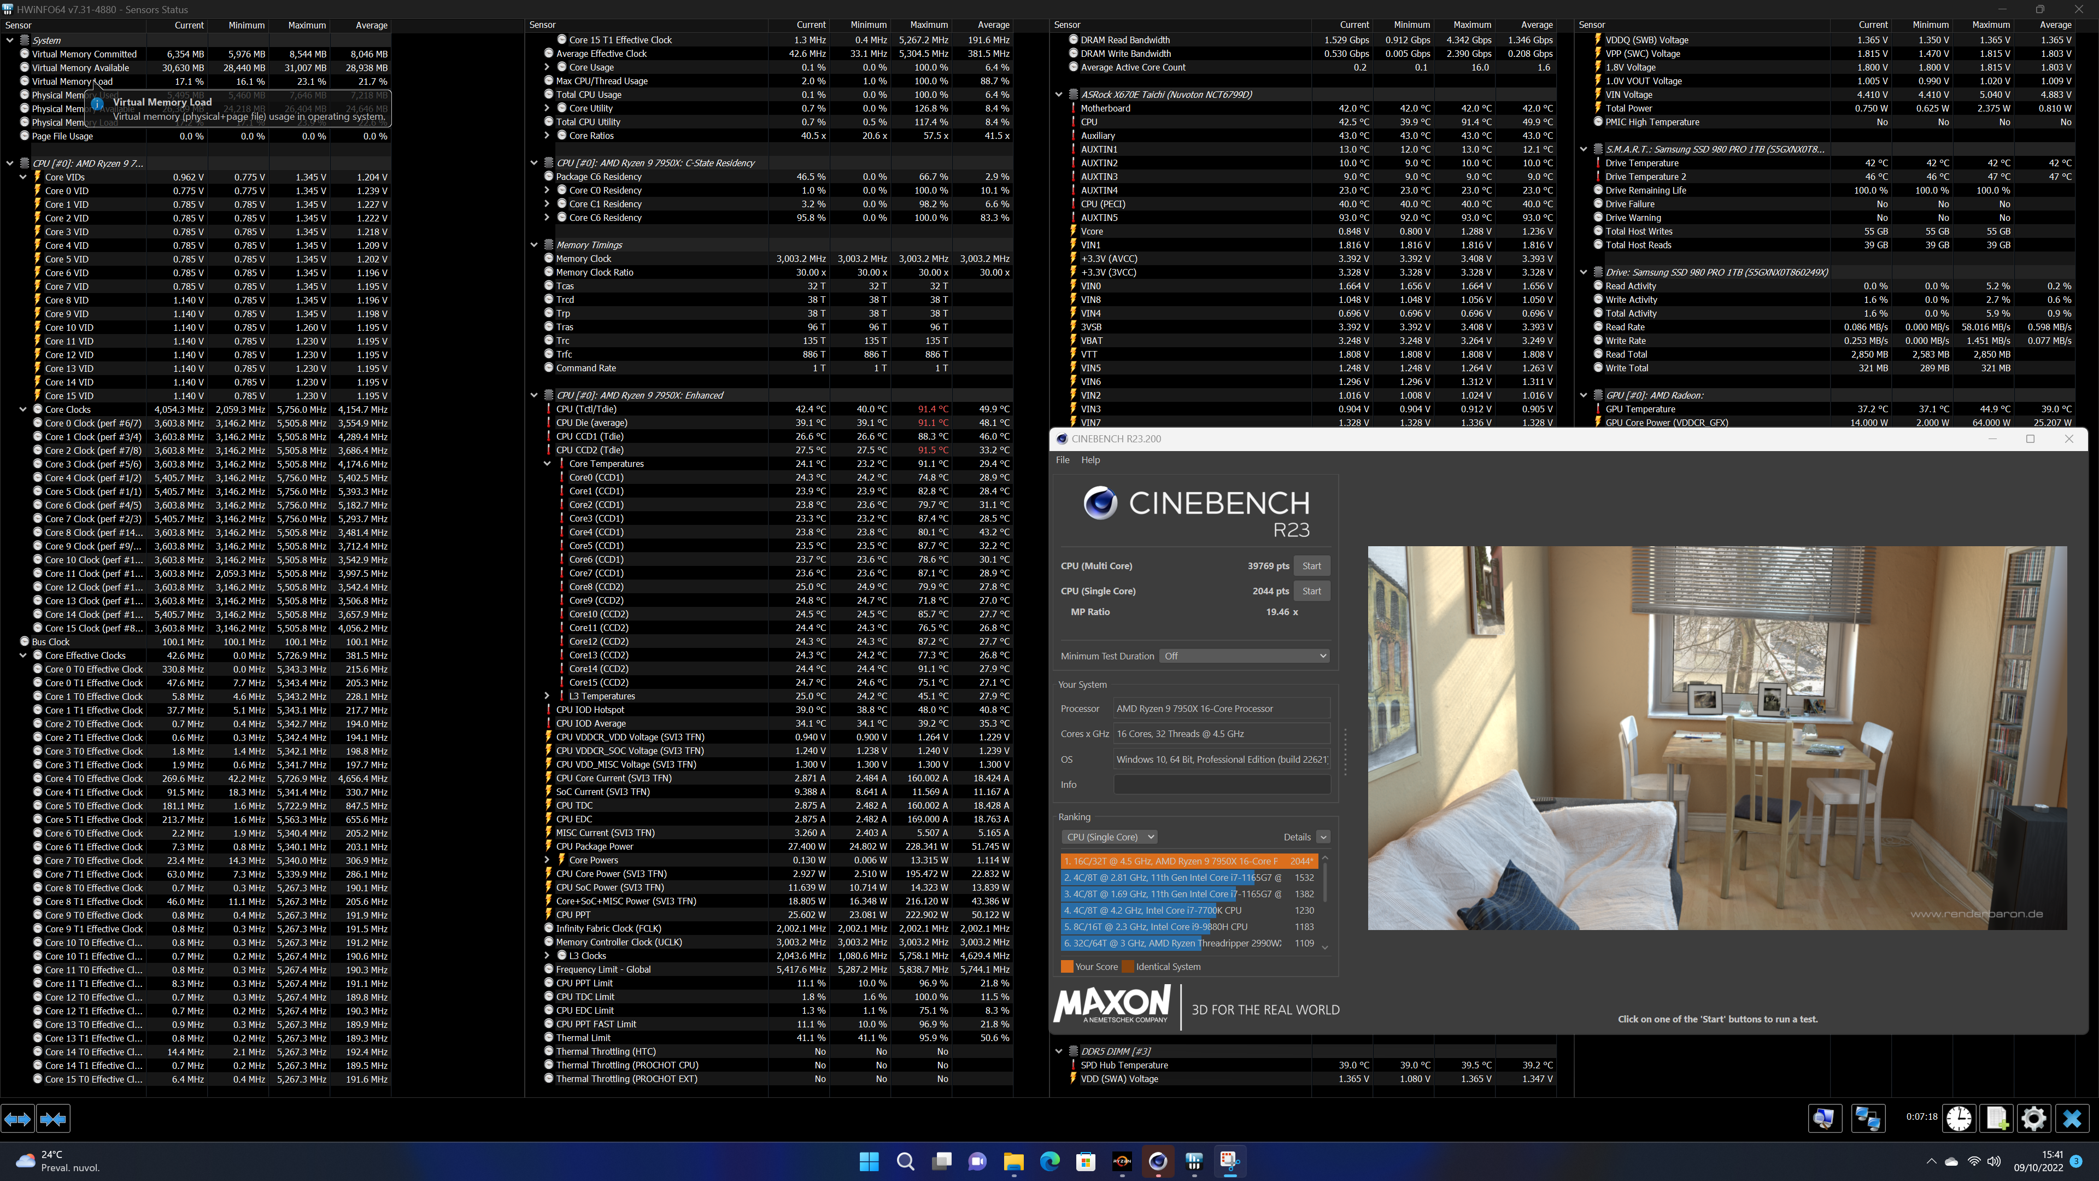Image resolution: width=2099 pixels, height=1181 pixels.
Task: Open HWiNFO sensor settings gear icon
Action: click(x=2034, y=1118)
